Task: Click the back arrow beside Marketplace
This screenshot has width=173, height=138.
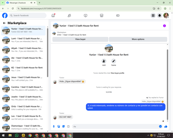Action: coord(4,23)
